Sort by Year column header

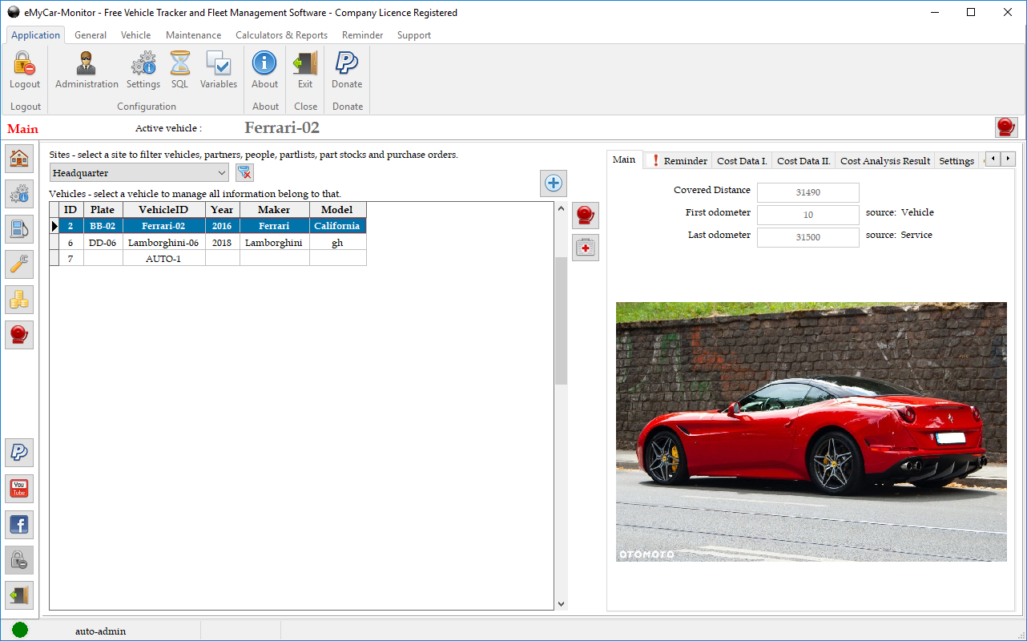tap(222, 210)
